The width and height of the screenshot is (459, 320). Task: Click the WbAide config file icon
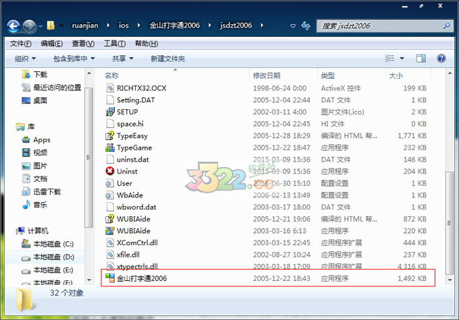110,195
